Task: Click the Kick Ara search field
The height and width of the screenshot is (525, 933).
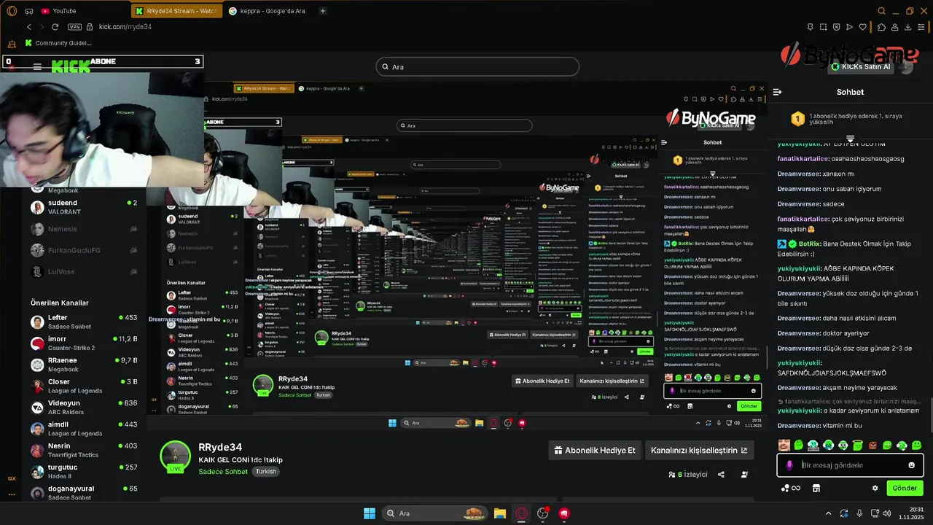Action: coord(477,66)
